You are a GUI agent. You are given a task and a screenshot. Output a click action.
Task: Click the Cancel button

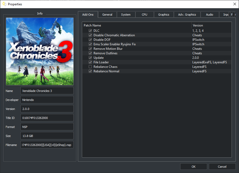click(222, 167)
